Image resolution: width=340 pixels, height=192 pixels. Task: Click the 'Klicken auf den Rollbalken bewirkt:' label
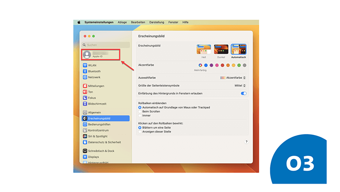click(x=160, y=123)
